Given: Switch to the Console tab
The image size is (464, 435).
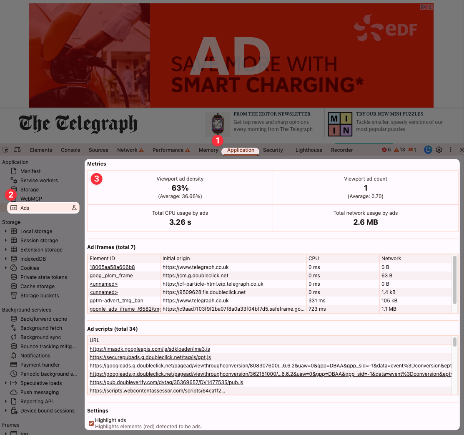Looking at the screenshot, I should (70, 150).
